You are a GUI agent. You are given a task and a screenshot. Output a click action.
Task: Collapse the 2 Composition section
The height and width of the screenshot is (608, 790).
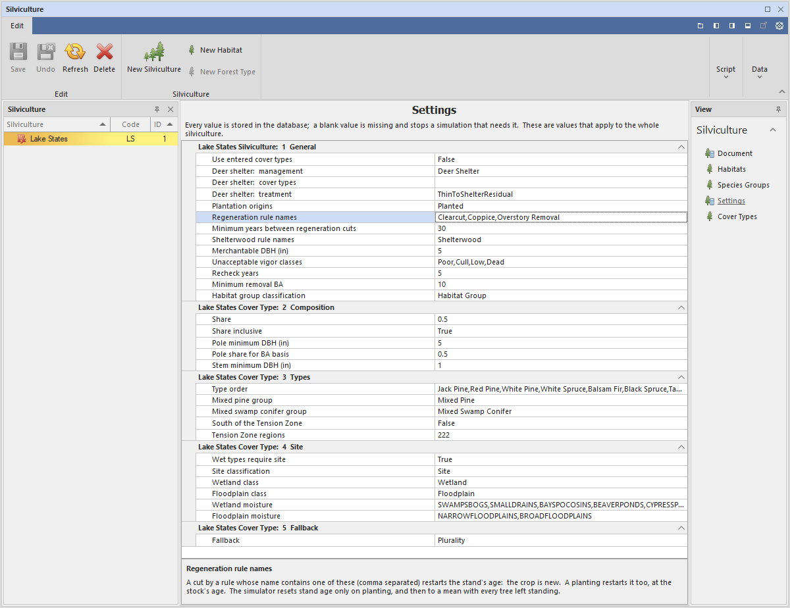click(x=681, y=307)
